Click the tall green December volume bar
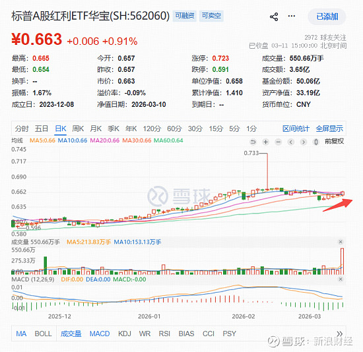The height and width of the screenshot is (352, 363). point(46,266)
